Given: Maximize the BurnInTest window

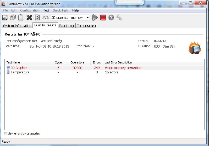Looking at the screenshot, I should [x=191, y=3].
